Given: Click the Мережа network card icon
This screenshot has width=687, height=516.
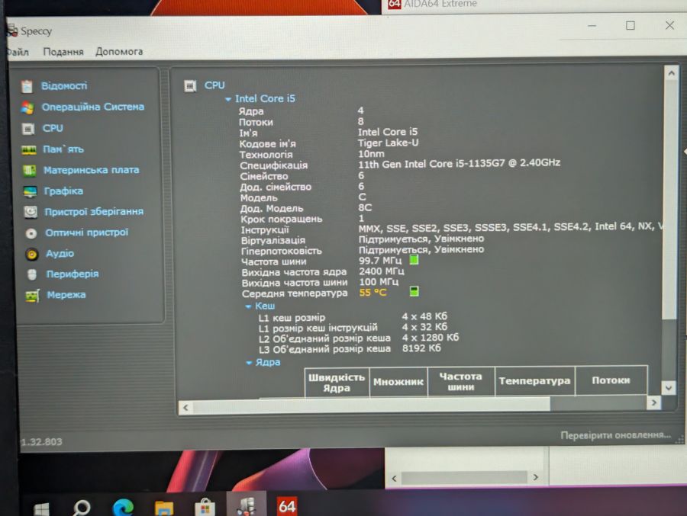Looking at the screenshot, I should (x=32, y=296).
